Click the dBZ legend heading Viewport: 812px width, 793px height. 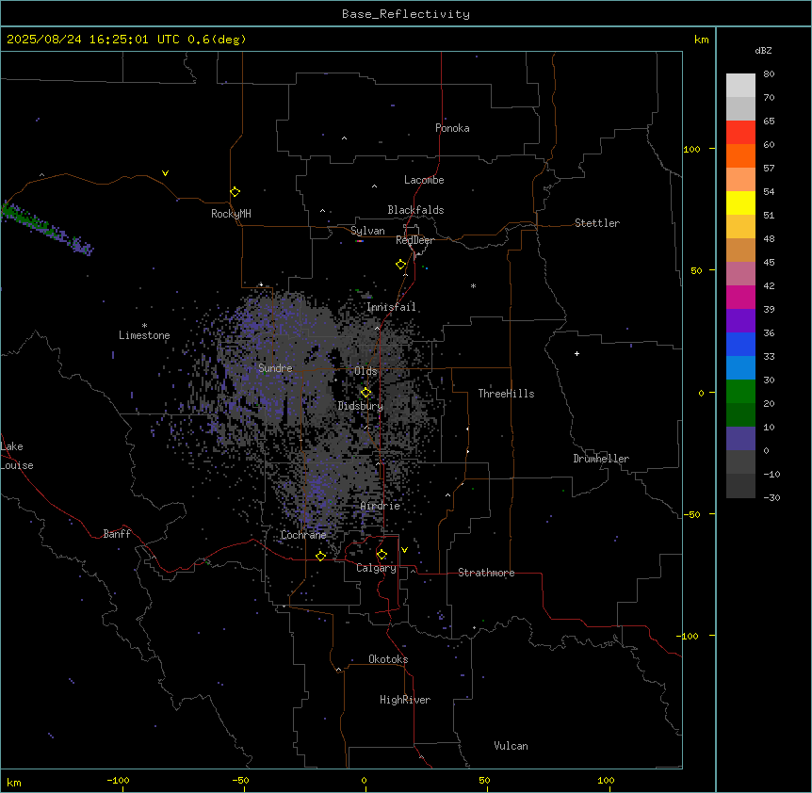point(763,50)
